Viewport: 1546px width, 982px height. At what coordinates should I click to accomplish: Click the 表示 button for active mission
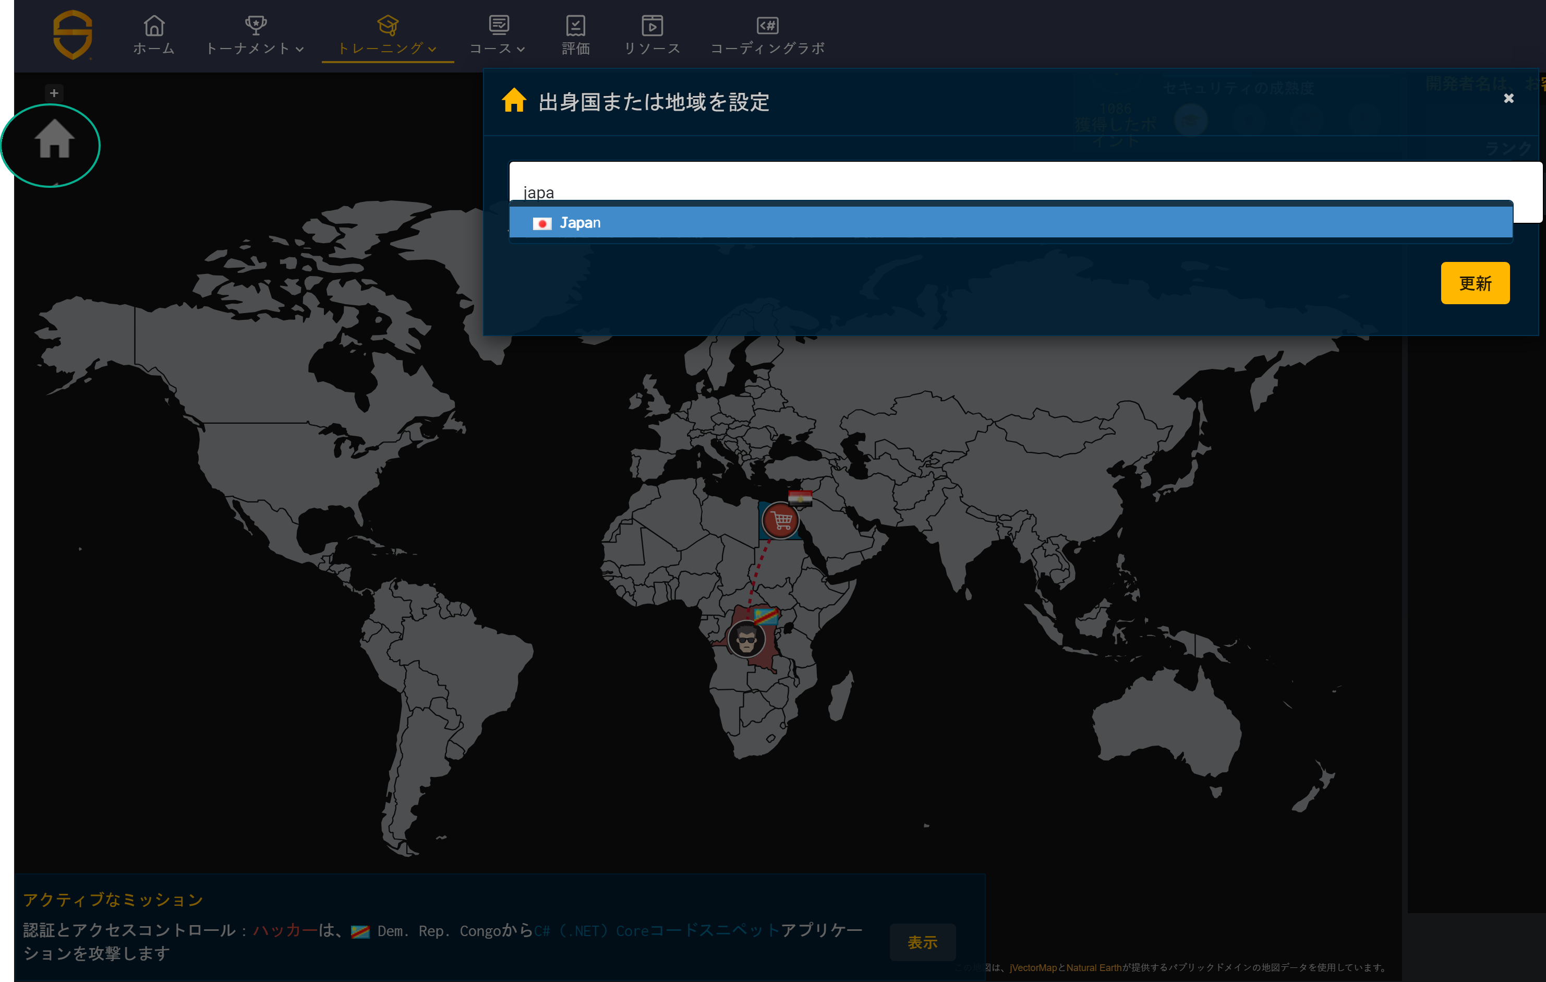coord(922,942)
